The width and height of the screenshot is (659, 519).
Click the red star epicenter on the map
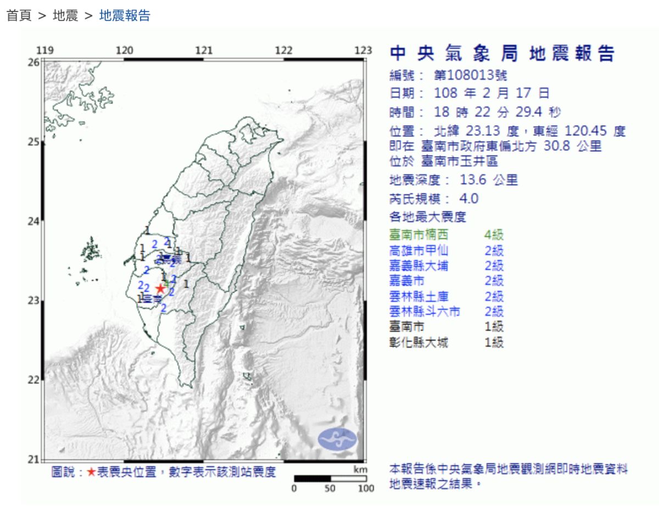(x=160, y=289)
